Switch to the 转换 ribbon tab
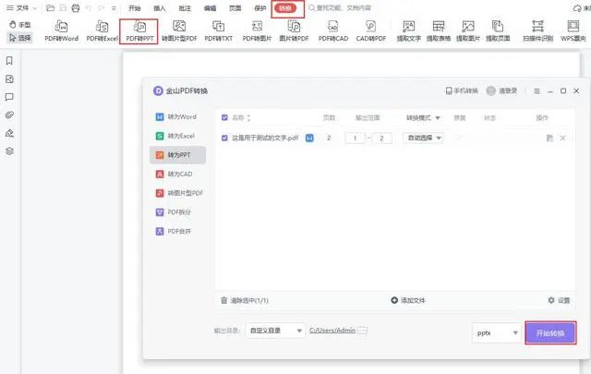Viewport: 591px width, 374px height. [285, 8]
